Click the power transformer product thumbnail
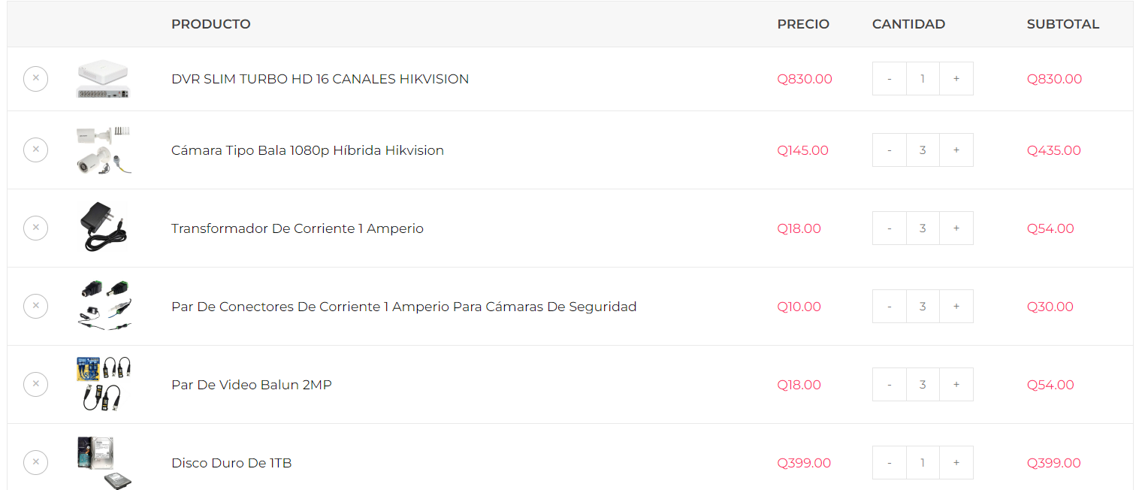The width and height of the screenshot is (1142, 490). [x=104, y=227]
